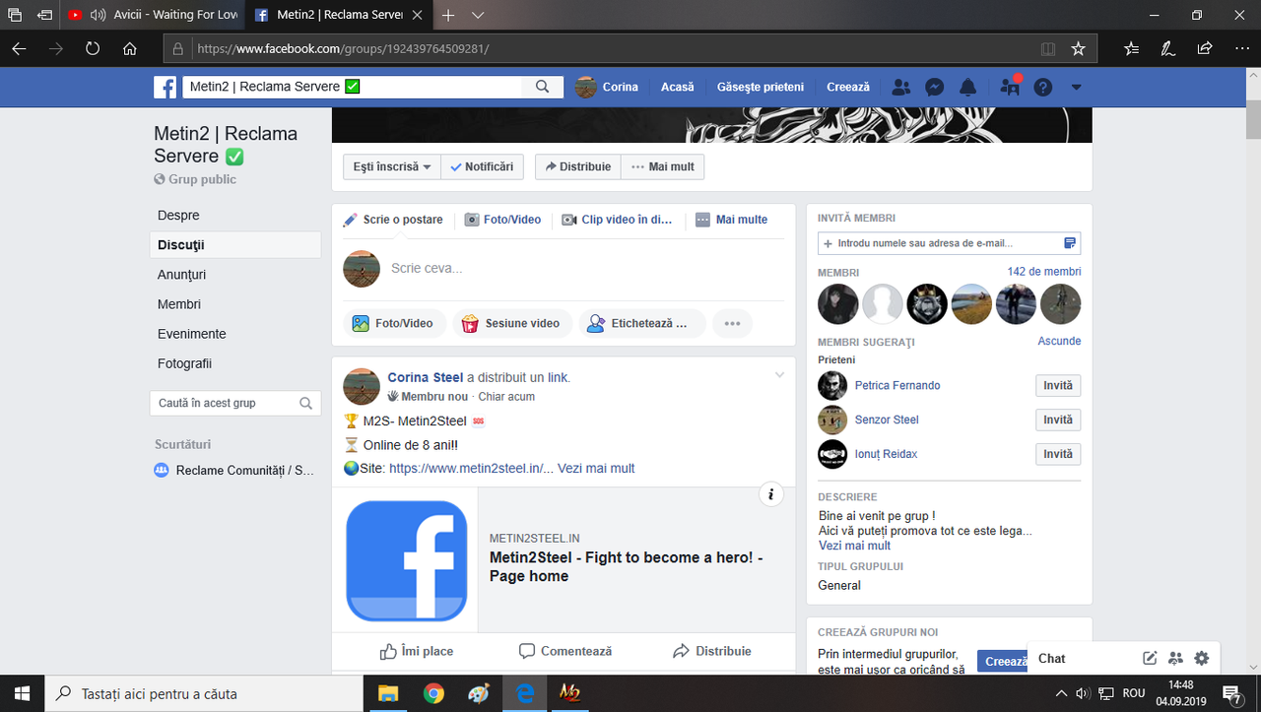Image resolution: width=1261 pixels, height=712 pixels.
Task: Open the create group chat icon
Action: 1175,658
